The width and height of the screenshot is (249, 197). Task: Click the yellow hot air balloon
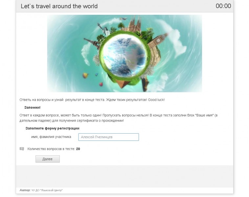[x=85, y=76]
